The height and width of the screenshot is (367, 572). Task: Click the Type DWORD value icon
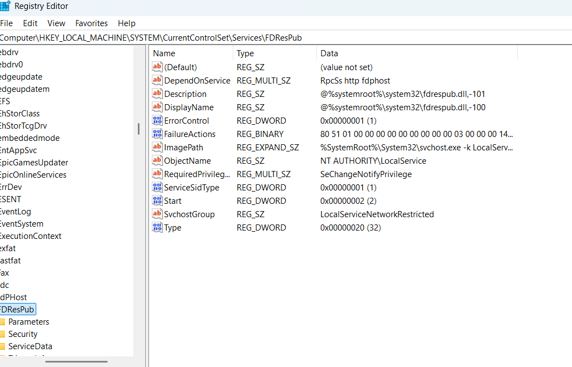coord(157,228)
